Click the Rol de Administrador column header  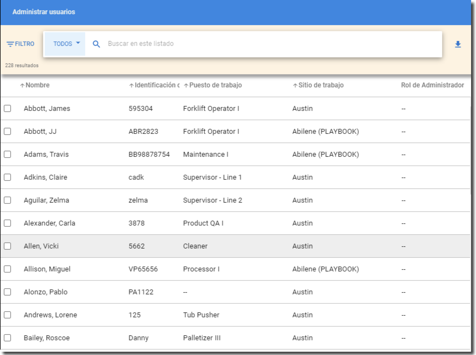(x=432, y=85)
